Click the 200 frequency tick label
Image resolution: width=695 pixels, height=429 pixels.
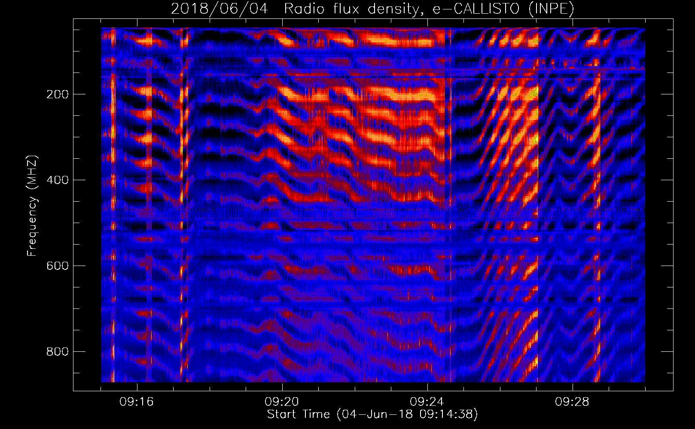(x=58, y=94)
